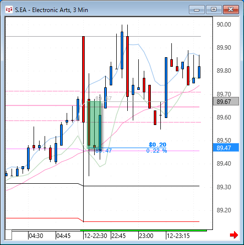The image size is (244, 245).
Task: Minimize the S.EA chart window
Action: [x=197, y=10]
